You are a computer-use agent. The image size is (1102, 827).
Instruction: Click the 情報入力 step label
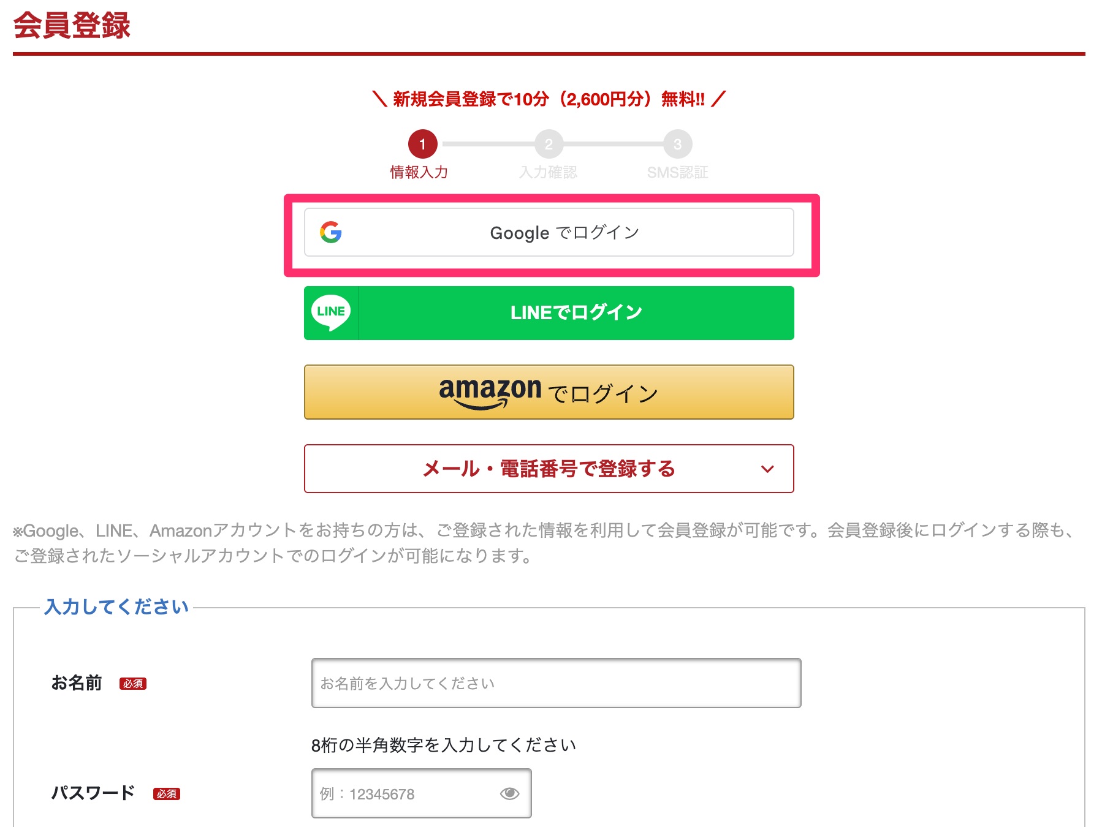(419, 173)
